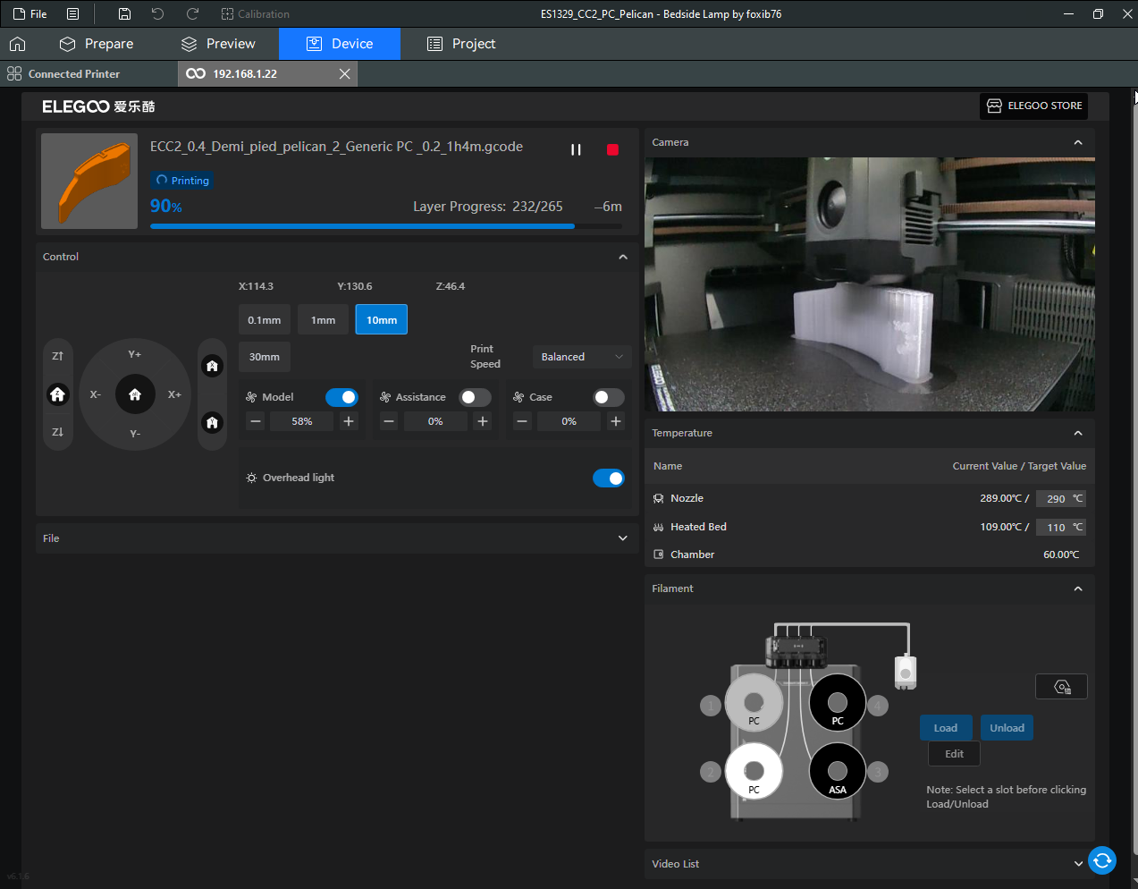
Task: Open filament settings icon above Load
Action: tap(1061, 687)
